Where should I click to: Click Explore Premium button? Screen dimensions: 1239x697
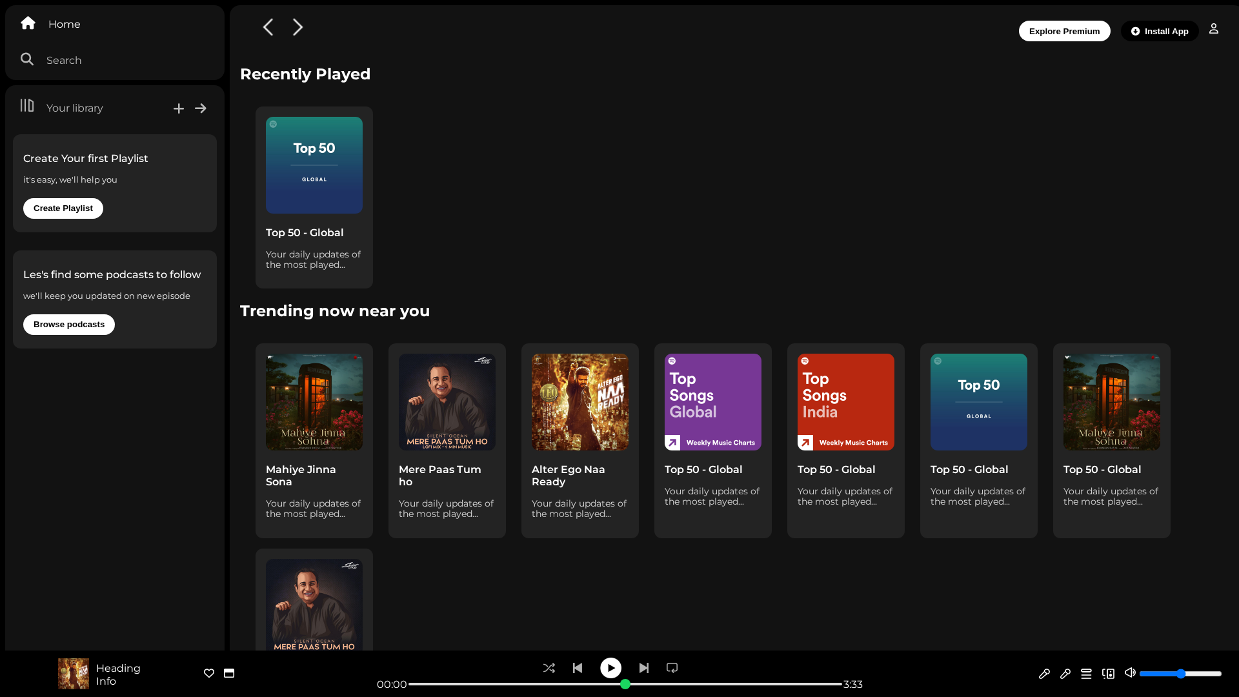(1064, 31)
